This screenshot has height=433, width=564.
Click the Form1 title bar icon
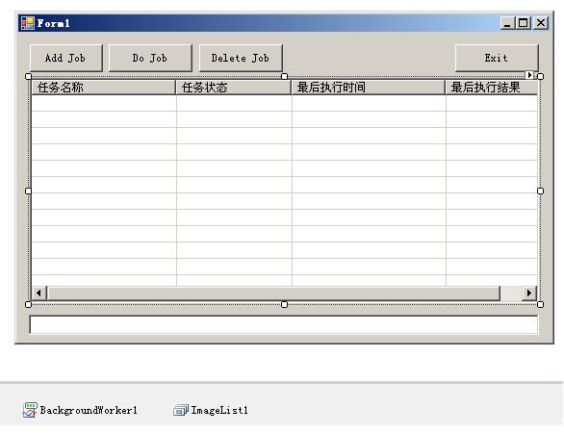click(x=27, y=23)
